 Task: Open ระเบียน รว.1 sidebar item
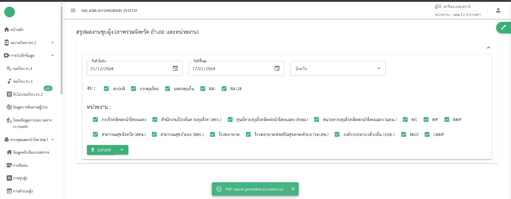coord(23,69)
